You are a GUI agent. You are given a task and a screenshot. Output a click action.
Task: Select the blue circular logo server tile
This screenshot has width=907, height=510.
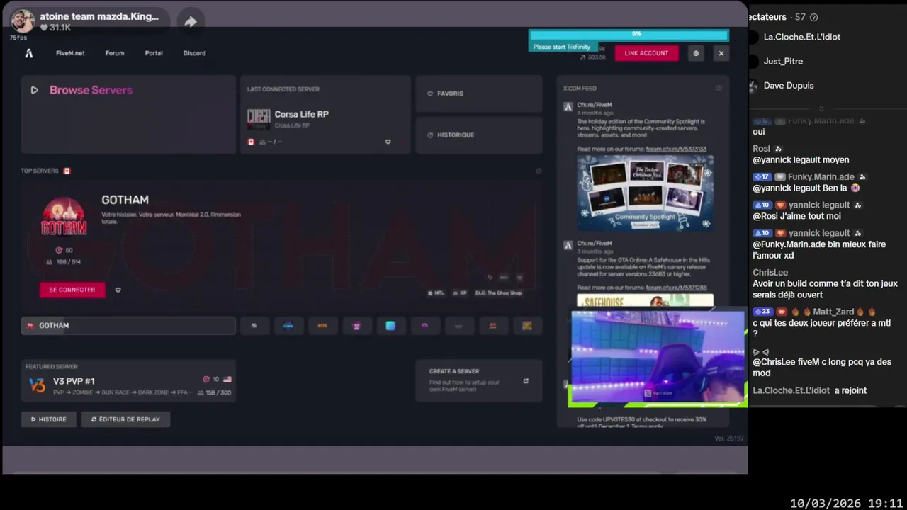click(x=288, y=326)
